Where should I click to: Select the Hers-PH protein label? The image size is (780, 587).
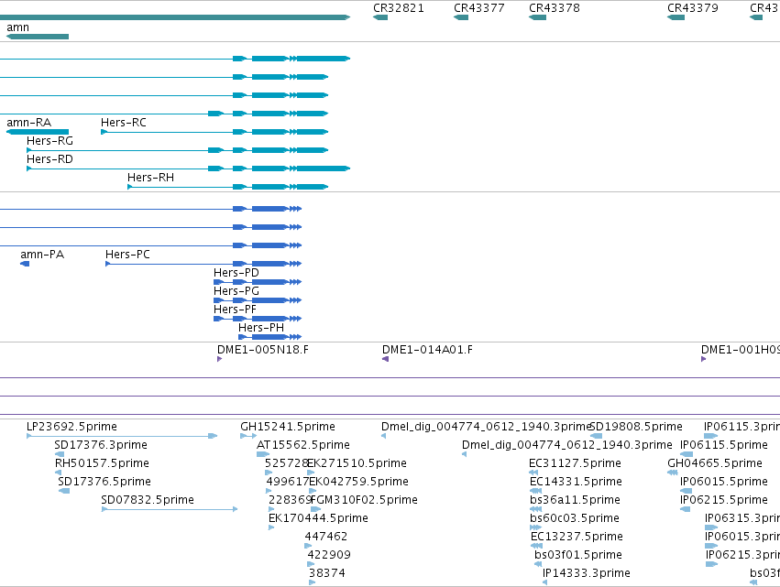(x=261, y=328)
